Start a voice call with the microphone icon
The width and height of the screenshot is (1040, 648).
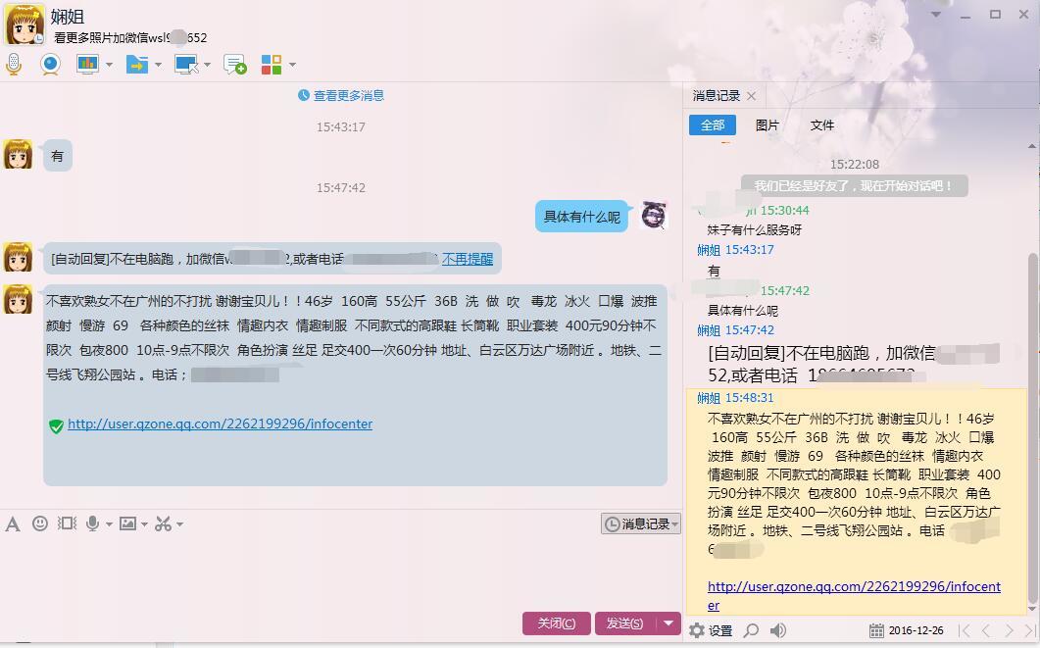[14, 65]
